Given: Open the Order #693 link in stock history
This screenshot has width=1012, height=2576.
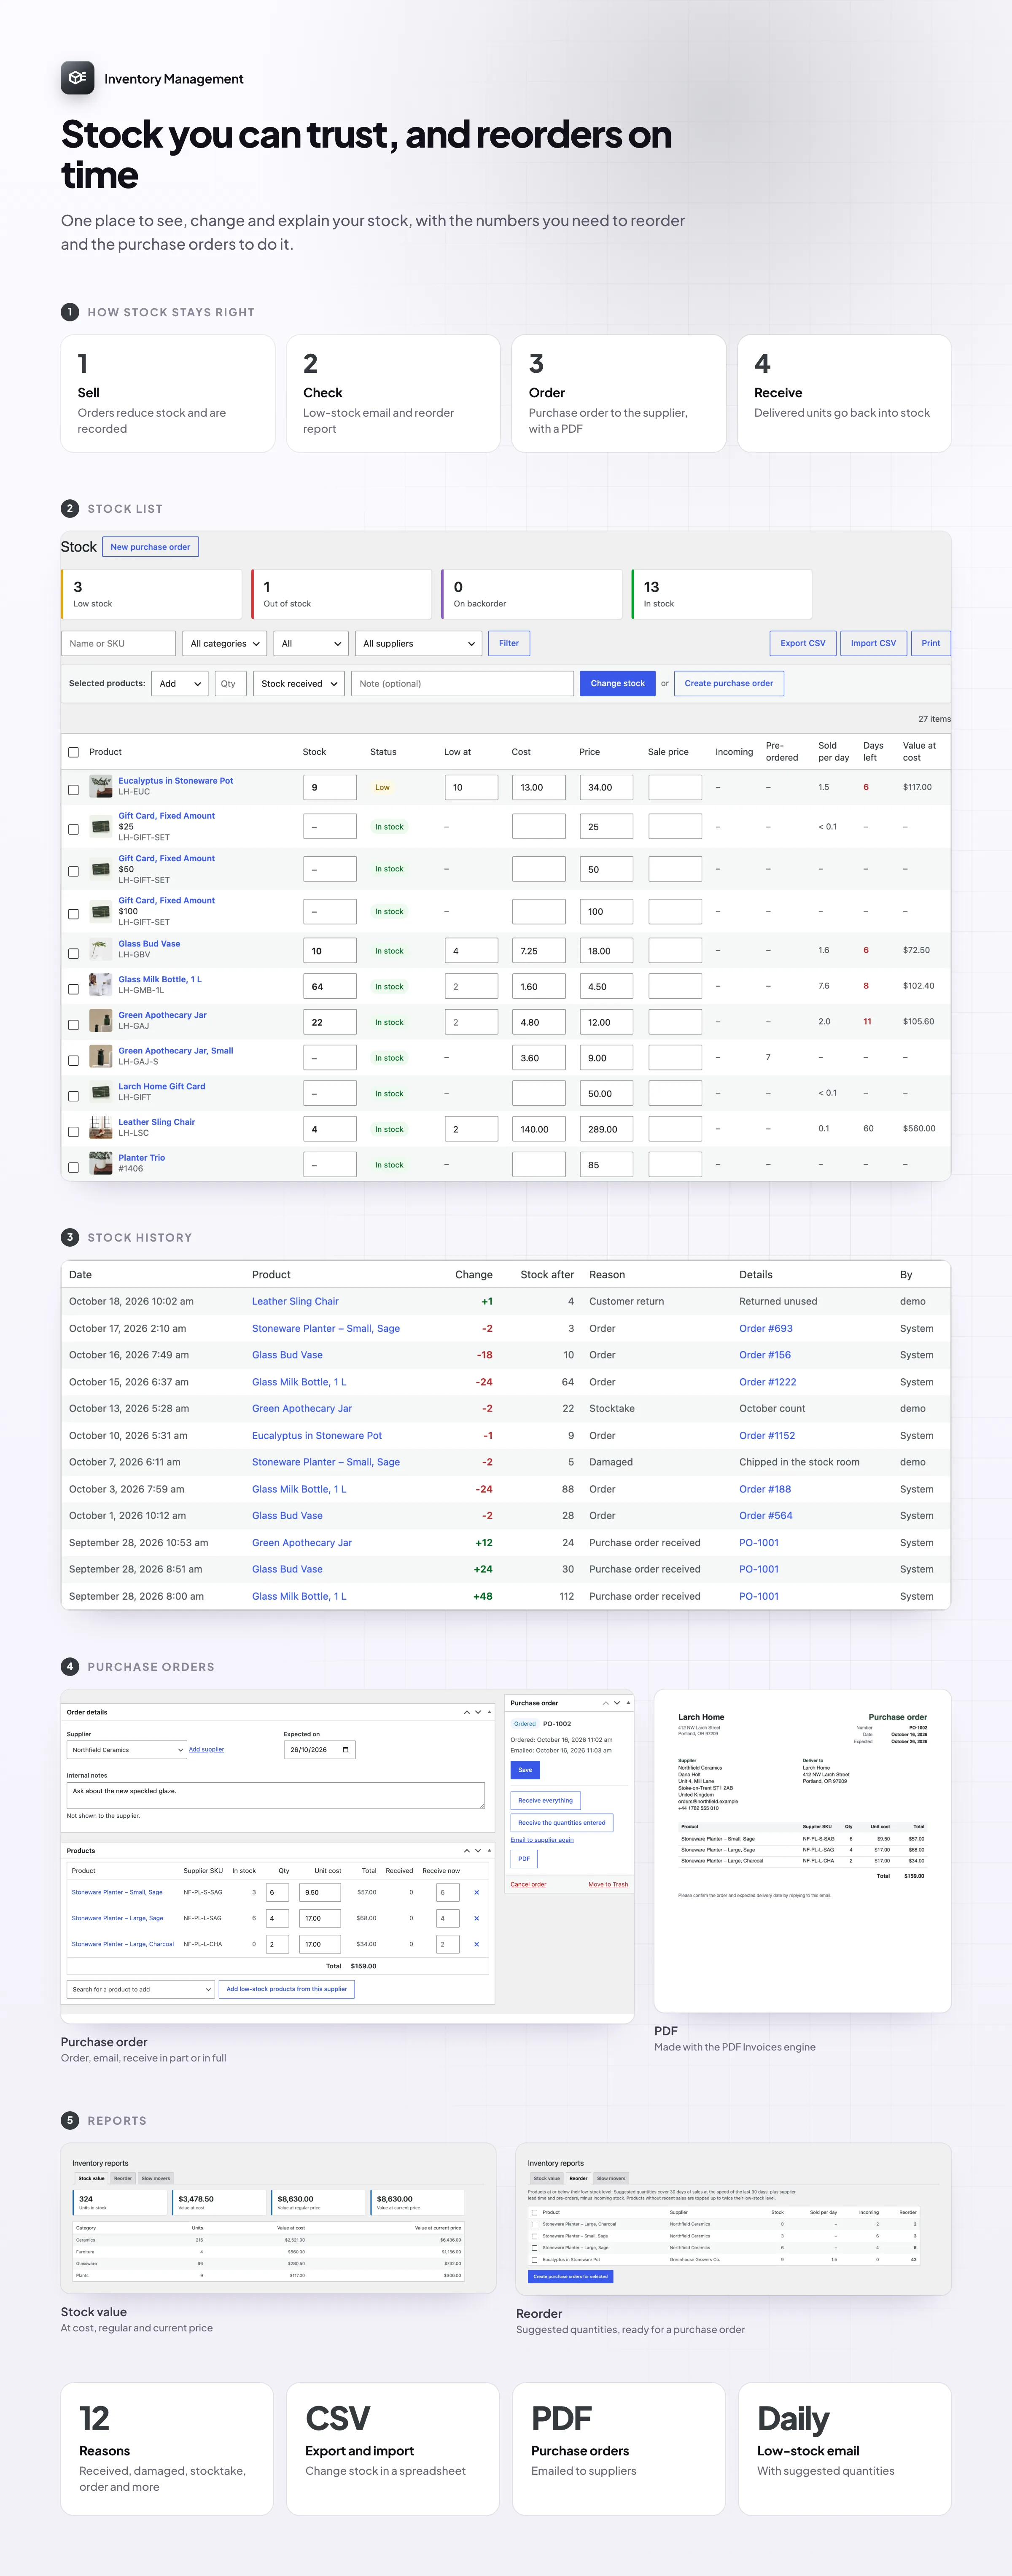Looking at the screenshot, I should click(x=766, y=1328).
